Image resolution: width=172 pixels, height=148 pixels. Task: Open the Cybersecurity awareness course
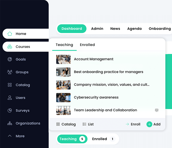point(96,97)
